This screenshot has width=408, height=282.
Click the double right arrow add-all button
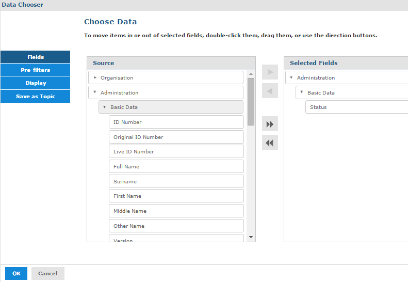pyautogui.click(x=270, y=124)
